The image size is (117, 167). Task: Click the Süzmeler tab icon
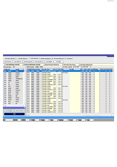click(66, 59)
